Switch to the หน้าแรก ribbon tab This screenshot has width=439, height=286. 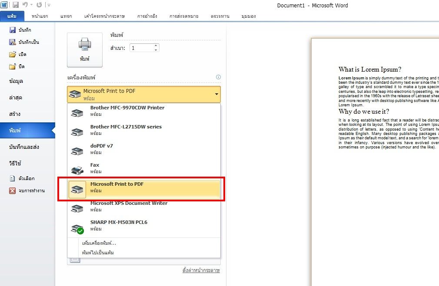coord(40,16)
